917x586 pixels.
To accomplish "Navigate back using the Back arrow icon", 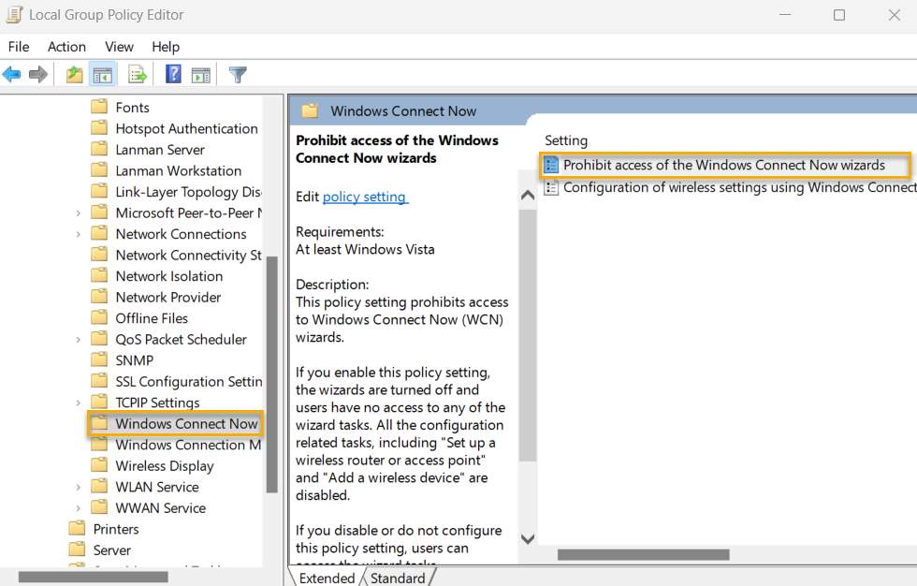I will 12,74.
